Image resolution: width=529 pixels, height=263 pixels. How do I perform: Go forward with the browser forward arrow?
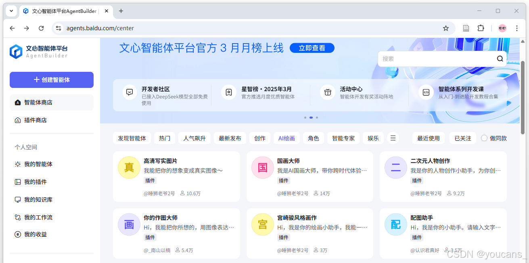tap(27, 28)
